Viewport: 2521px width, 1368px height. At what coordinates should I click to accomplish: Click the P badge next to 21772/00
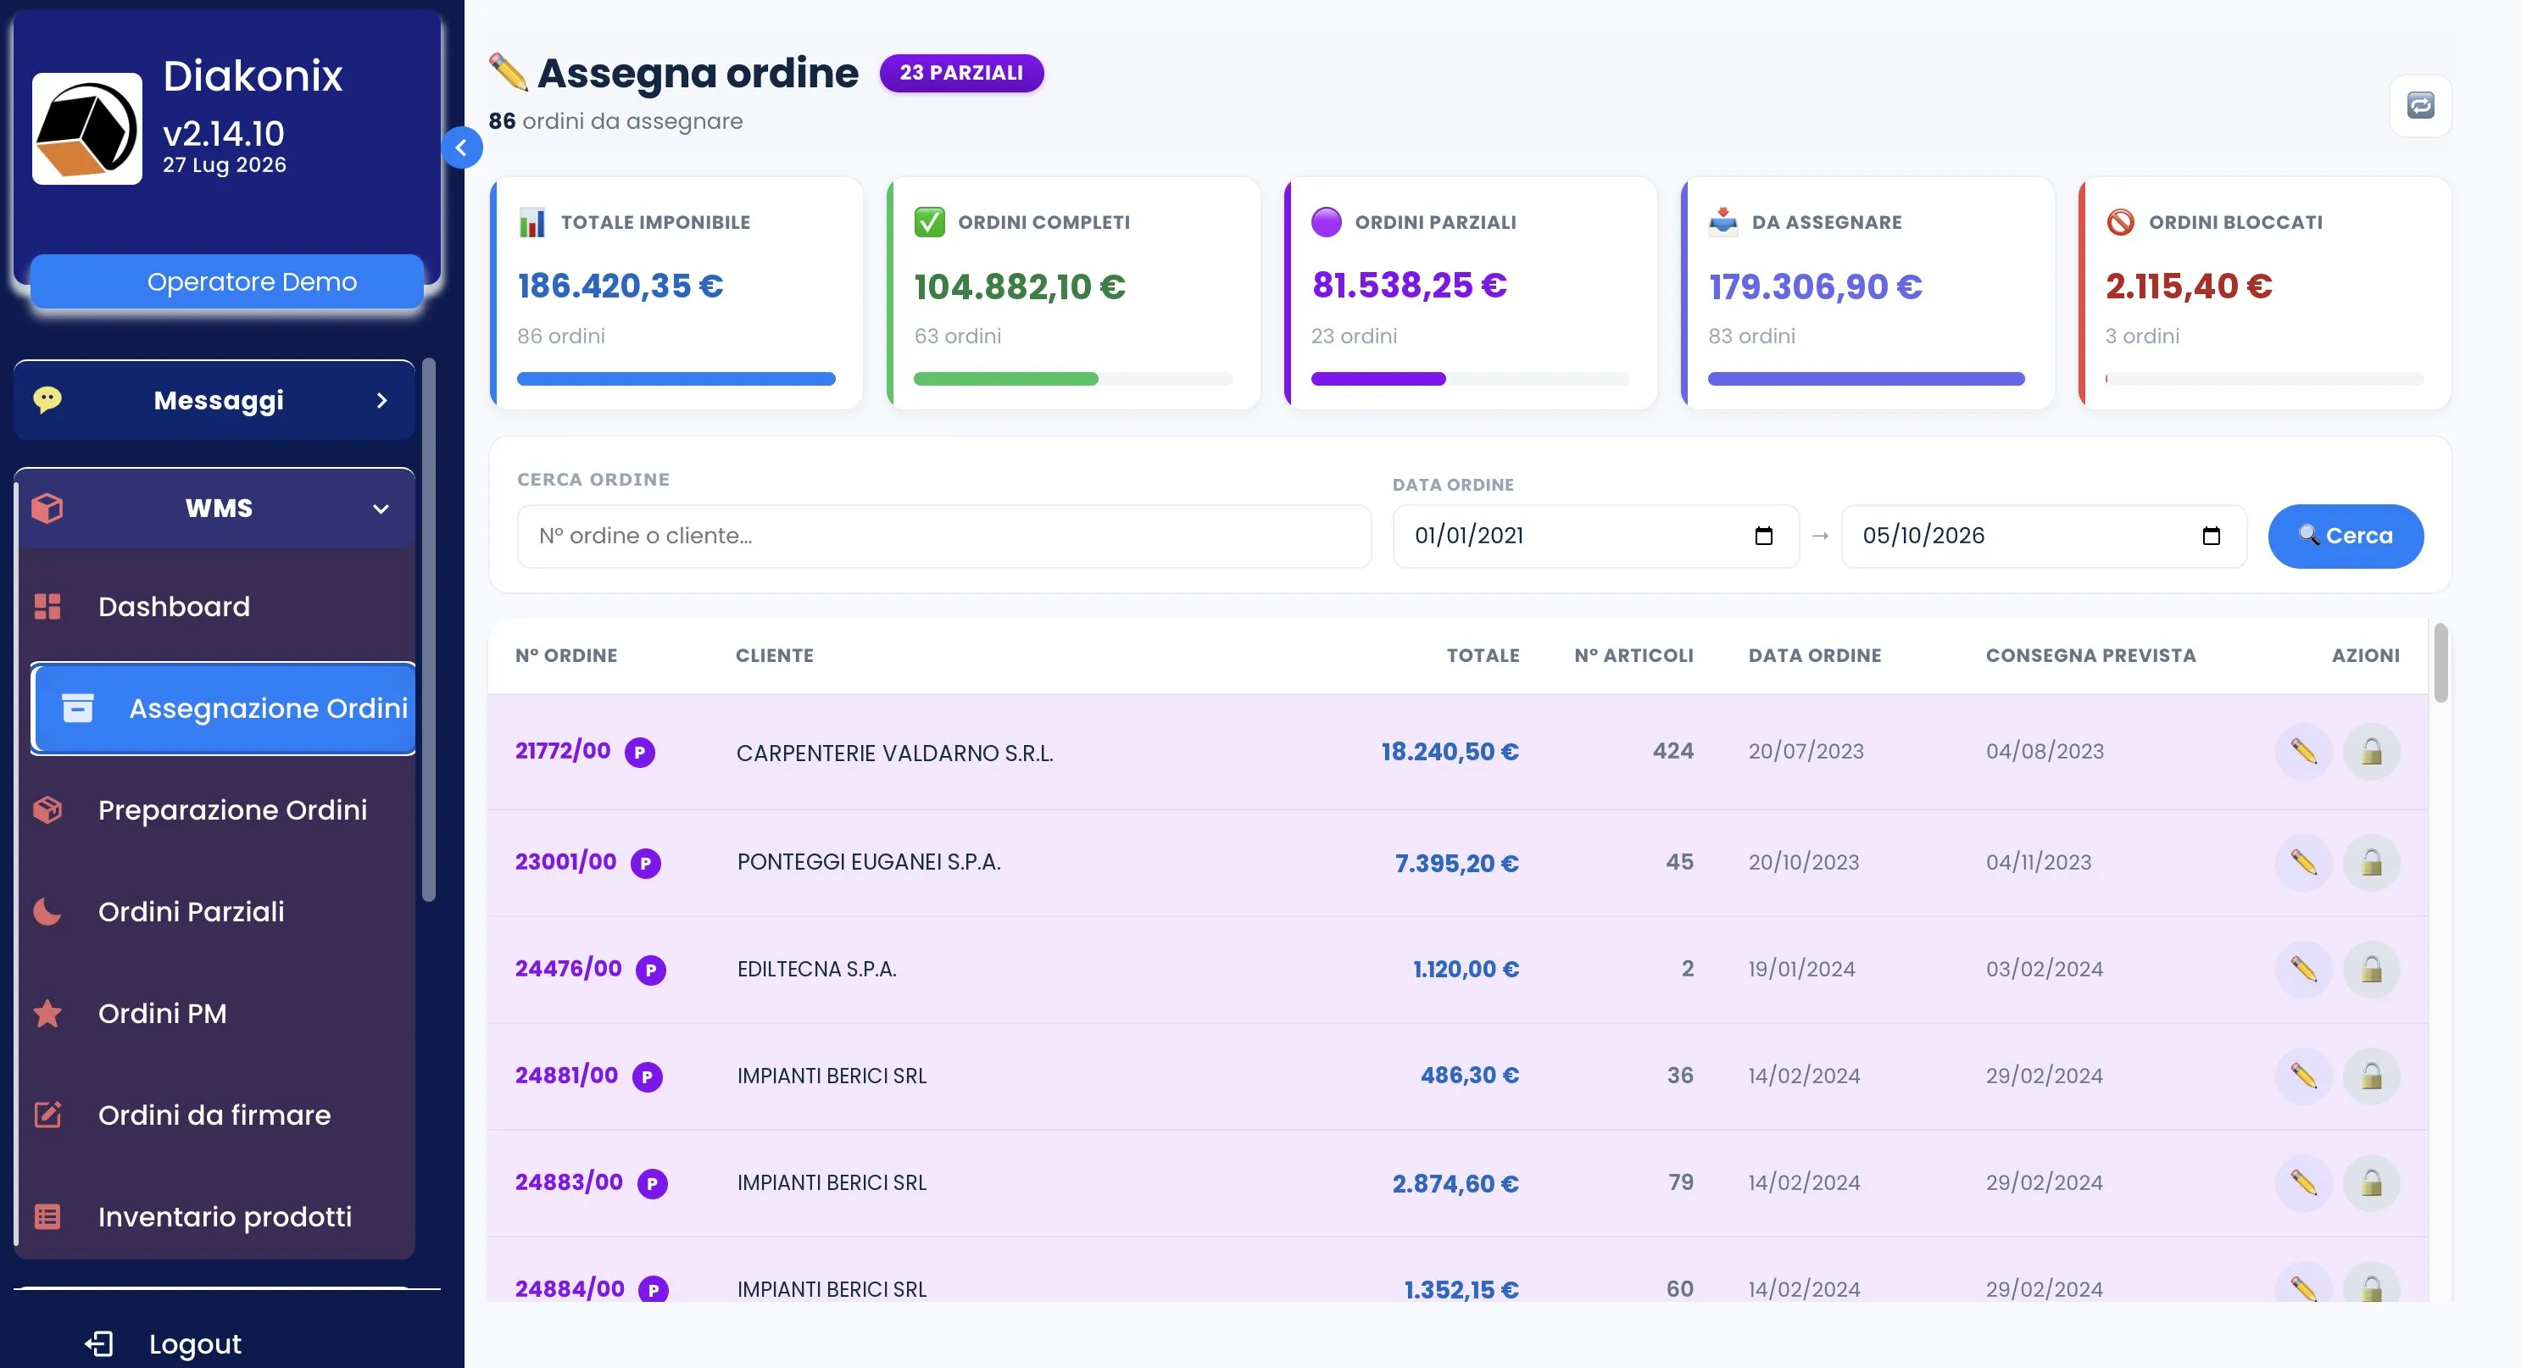pos(640,753)
